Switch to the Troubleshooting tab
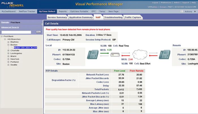The image size is (198, 114). pyautogui.click(x=113, y=17)
